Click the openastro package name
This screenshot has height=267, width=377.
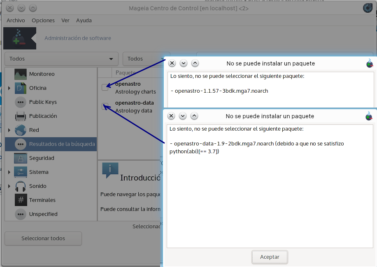pyautogui.click(x=128, y=84)
